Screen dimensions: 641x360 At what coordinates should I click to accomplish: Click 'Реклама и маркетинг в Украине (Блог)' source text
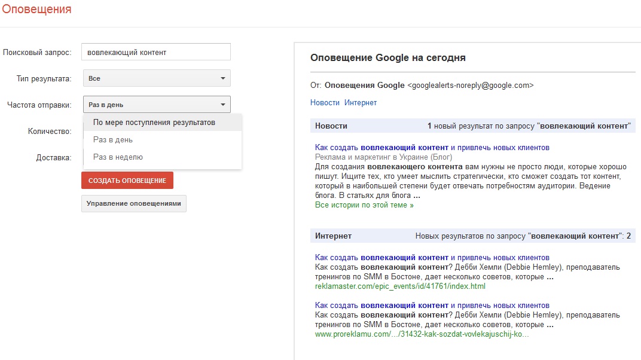point(383,157)
